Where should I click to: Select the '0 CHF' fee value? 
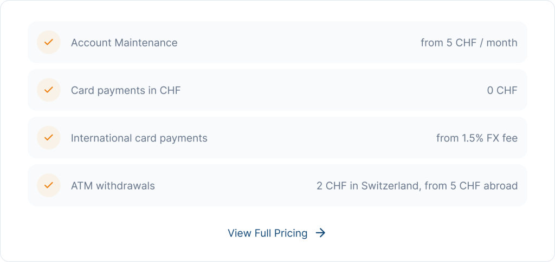coord(502,90)
